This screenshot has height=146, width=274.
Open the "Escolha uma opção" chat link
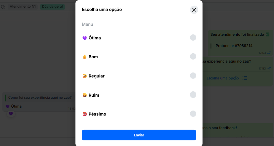click(x=222, y=78)
